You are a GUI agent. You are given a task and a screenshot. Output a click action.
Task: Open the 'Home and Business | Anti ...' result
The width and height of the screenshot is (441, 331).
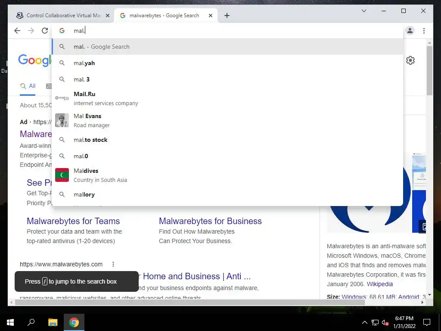(x=196, y=276)
